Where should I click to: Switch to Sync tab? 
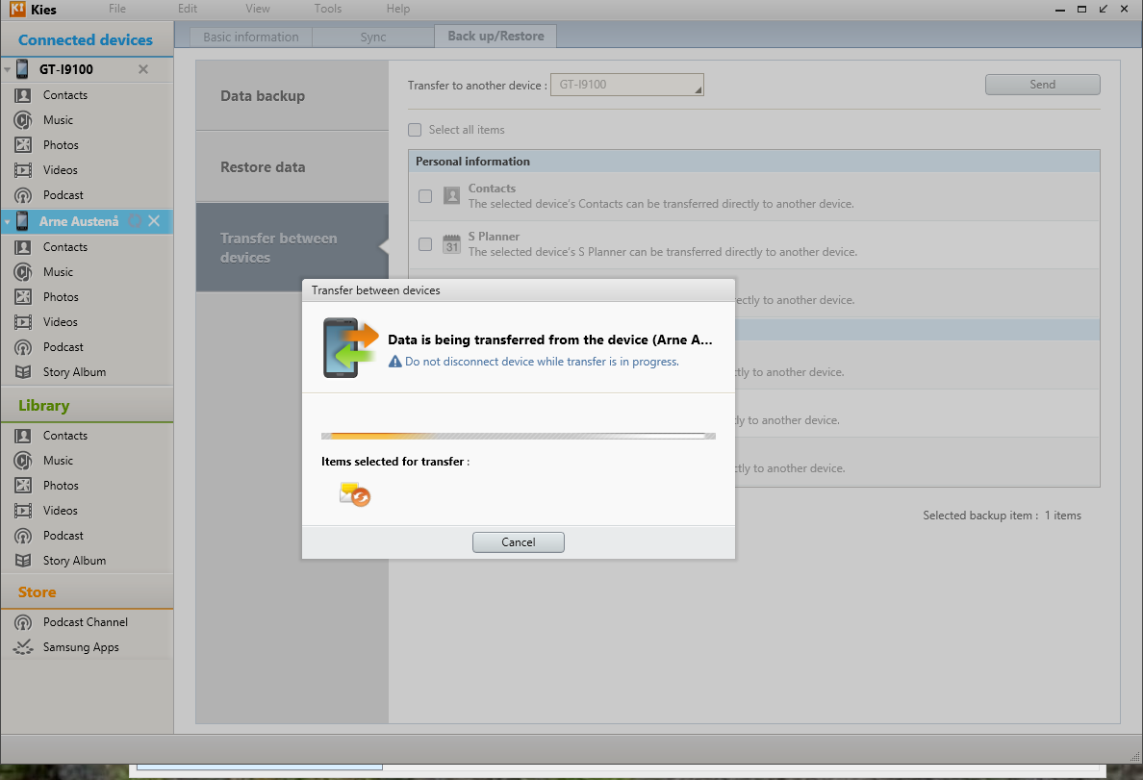373,38
